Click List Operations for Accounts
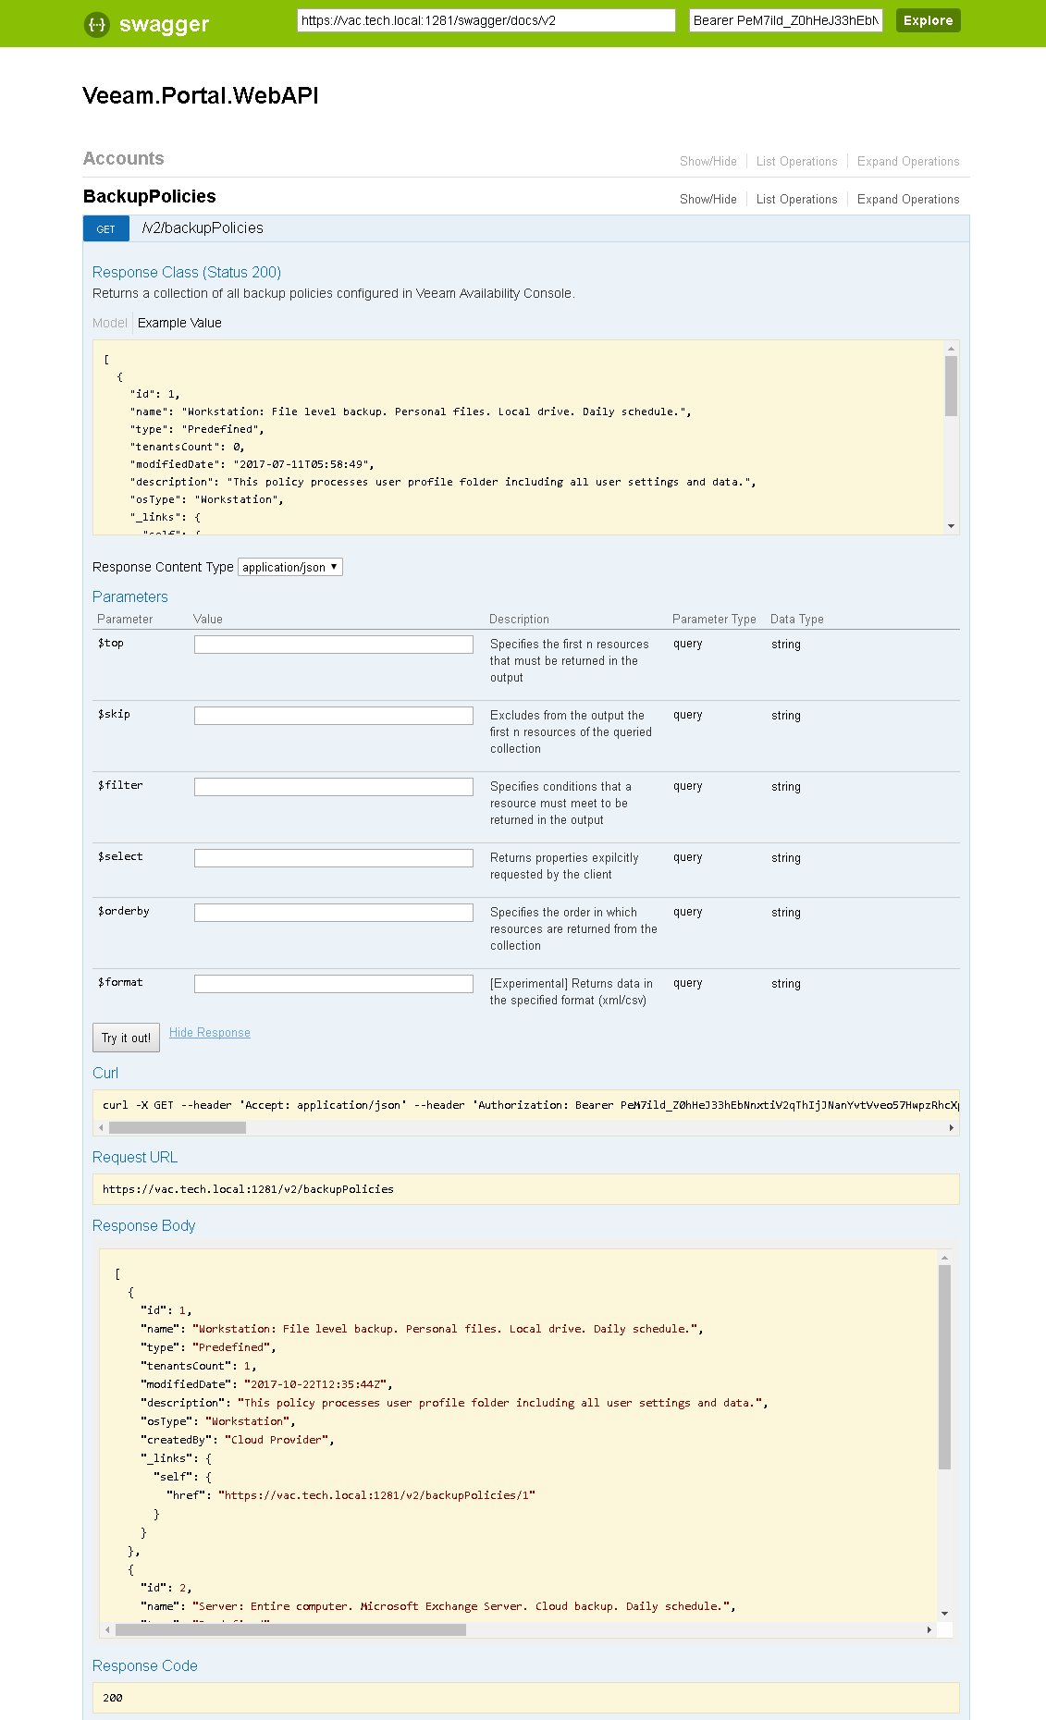 click(796, 161)
